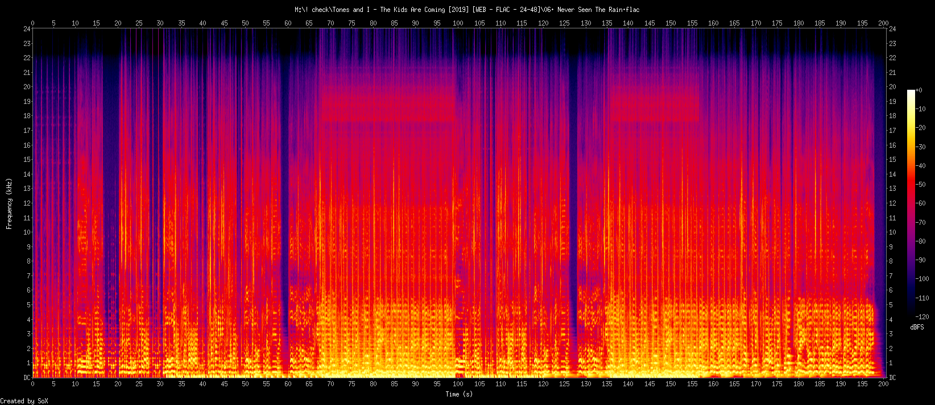Viewport: 935px width, 405px height.
Task: Click the "-120" value on the color scale
Action: 923,317
